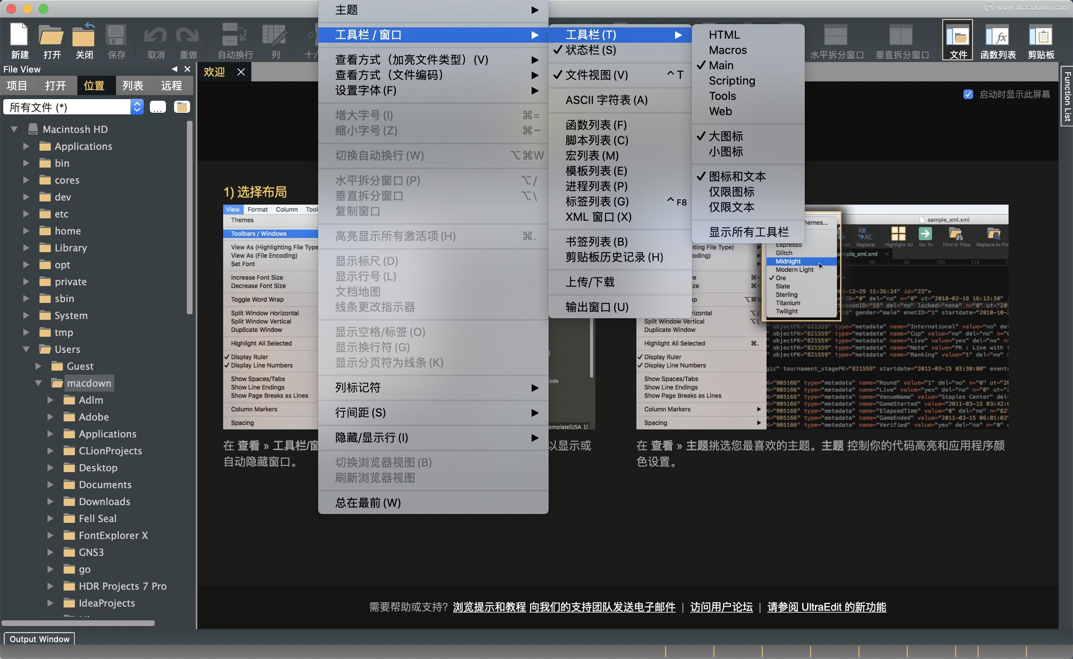Click the theme selection preview thumbnail
This screenshot has height=659, width=1073.
coord(822,317)
